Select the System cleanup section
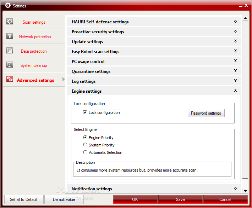The height and width of the screenshot is (208, 252). (34, 65)
